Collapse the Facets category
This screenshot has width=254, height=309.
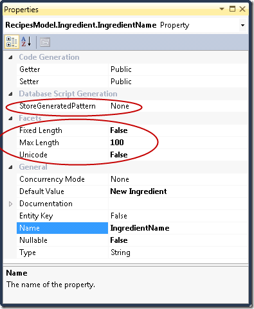click(10, 118)
